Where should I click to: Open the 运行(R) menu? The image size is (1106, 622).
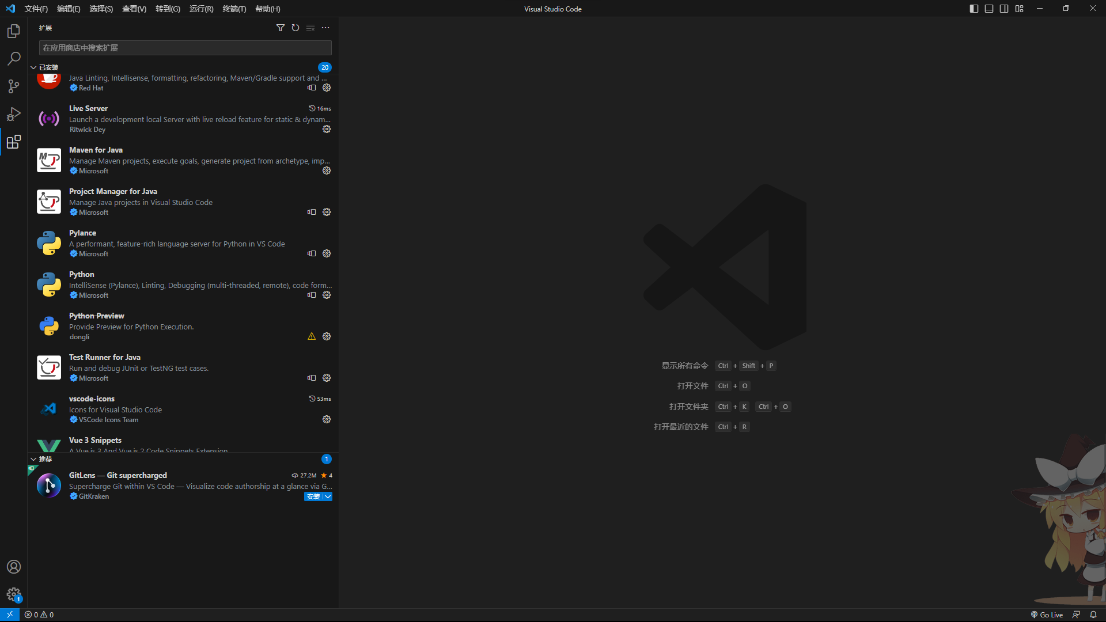(x=201, y=9)
